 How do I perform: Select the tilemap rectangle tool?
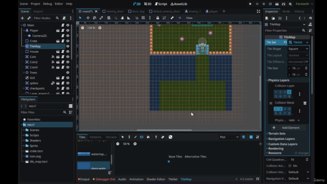click(142, 137)
